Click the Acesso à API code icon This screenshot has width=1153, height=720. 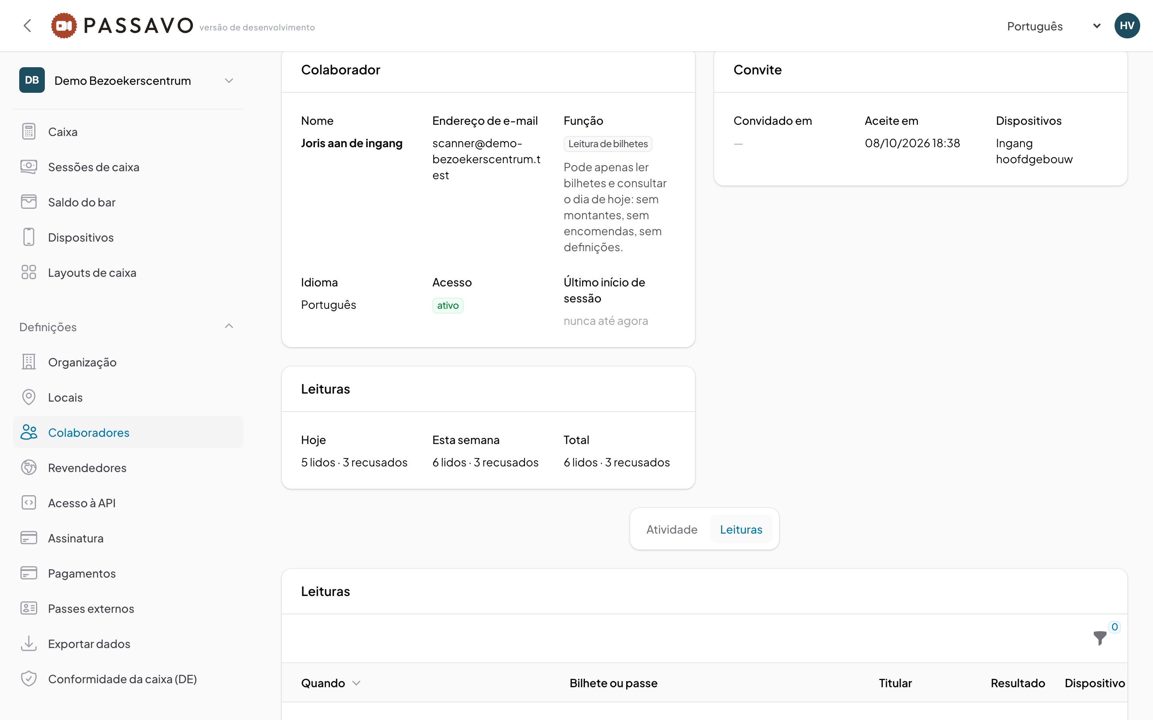tap(28, 503)
